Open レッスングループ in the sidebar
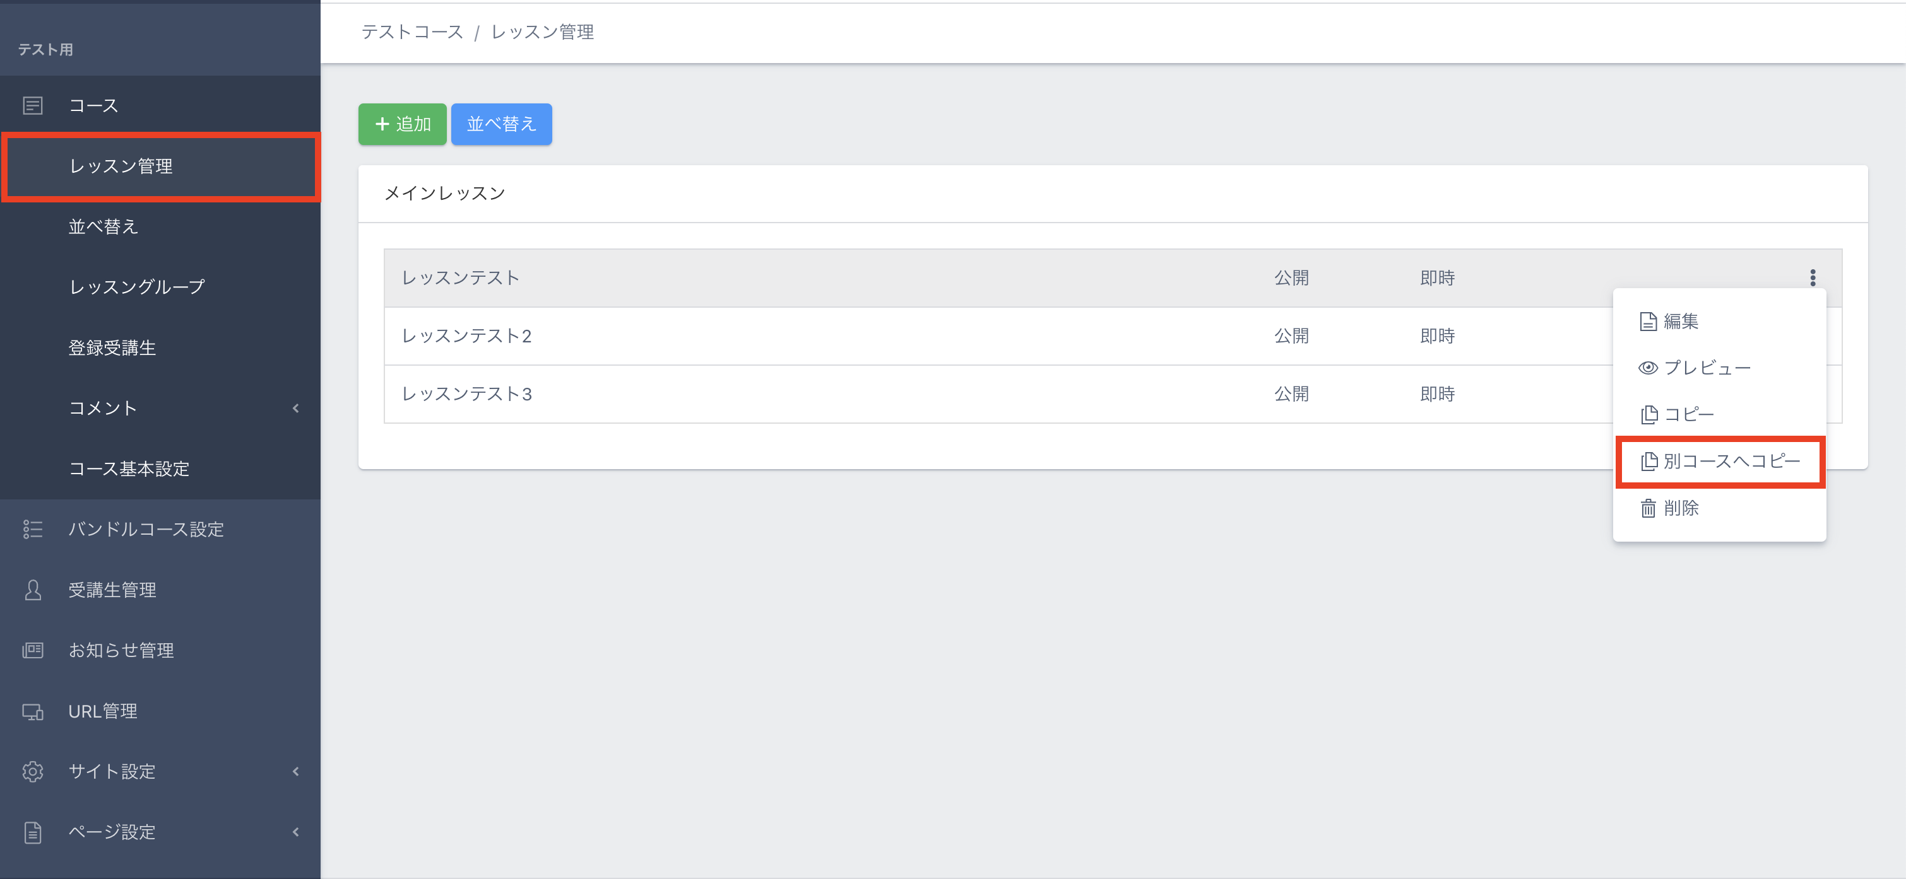 tap(137, 287)
